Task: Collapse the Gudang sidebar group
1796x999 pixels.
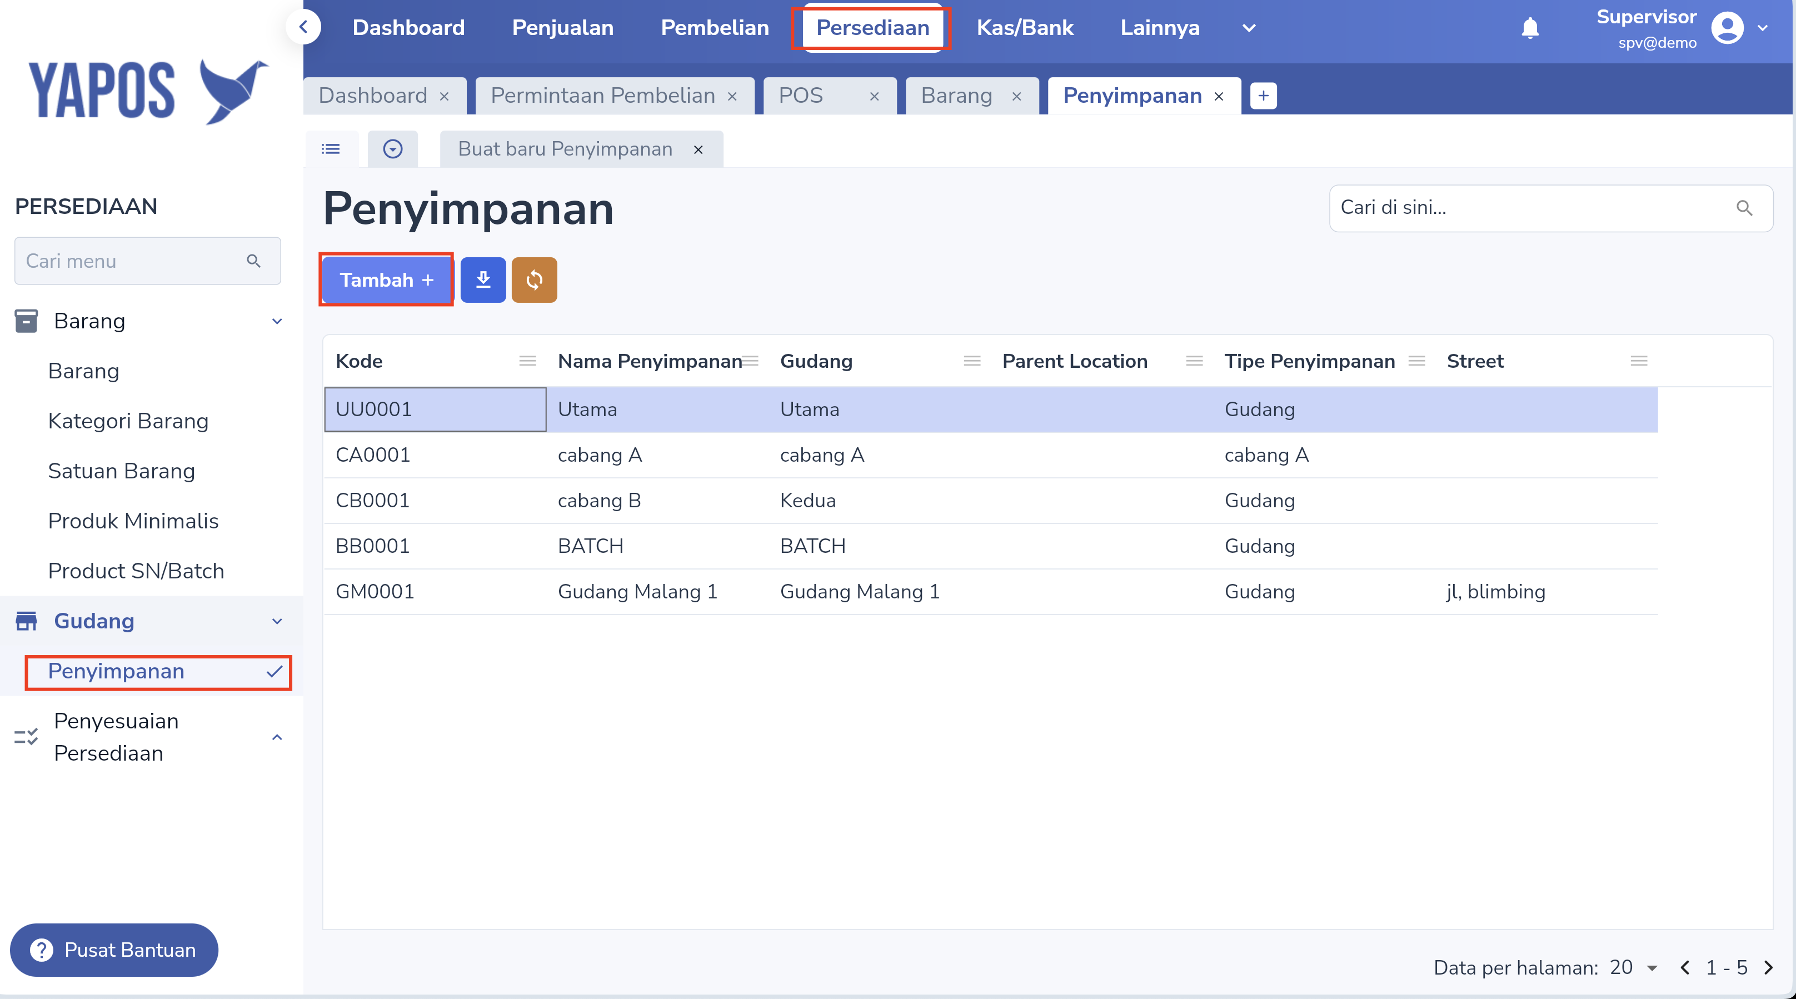Action: pyautogui.click(x=277, y=621)
